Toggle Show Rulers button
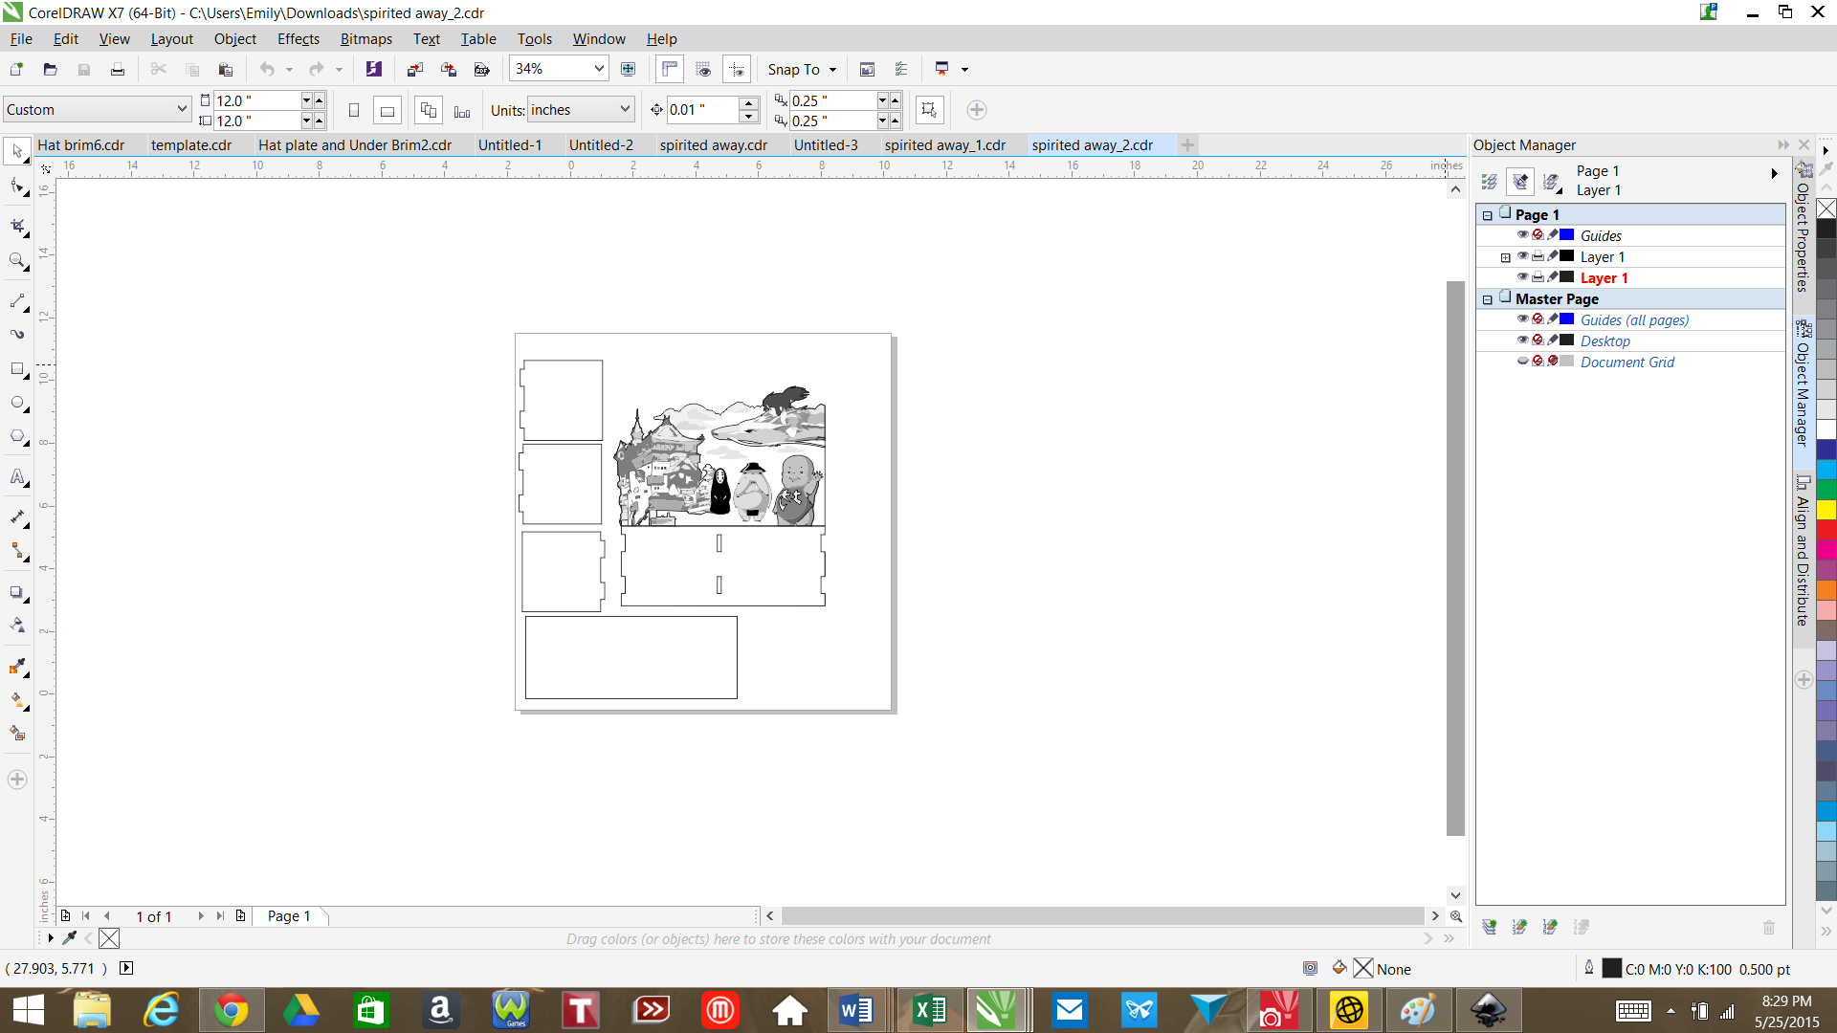This screenshot has width=1837, height=1033. (x=670, y=69)
